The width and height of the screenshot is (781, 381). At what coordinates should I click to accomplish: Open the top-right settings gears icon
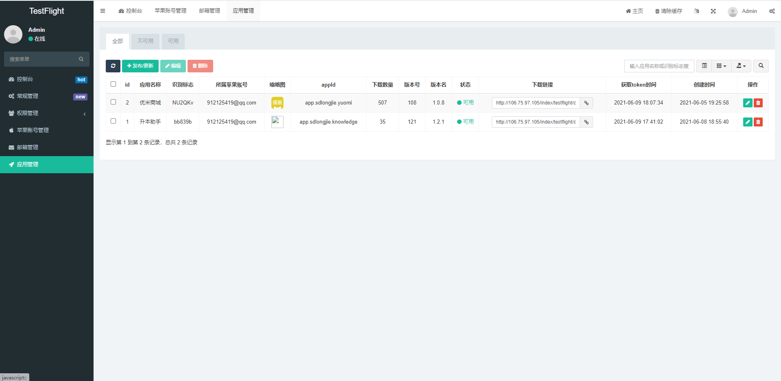tap(772, 11)
